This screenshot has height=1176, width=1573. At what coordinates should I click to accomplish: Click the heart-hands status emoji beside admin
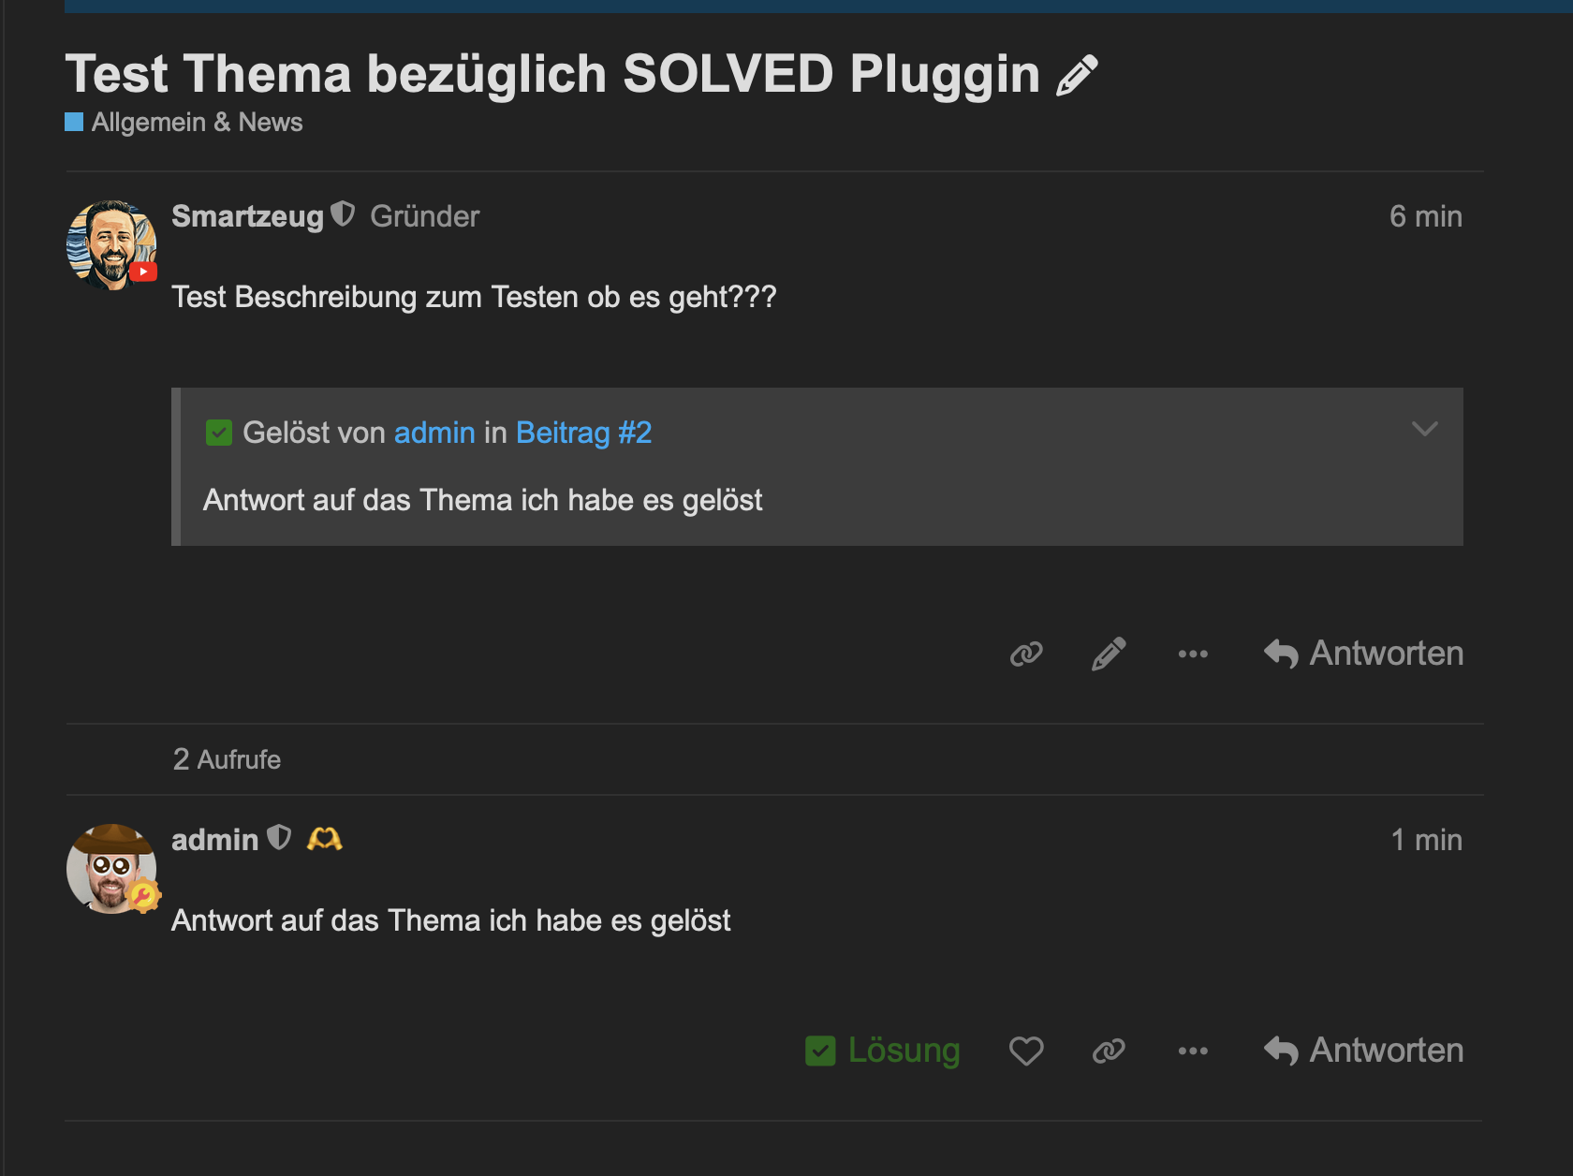pyautogui.click(x=324, y=838)
